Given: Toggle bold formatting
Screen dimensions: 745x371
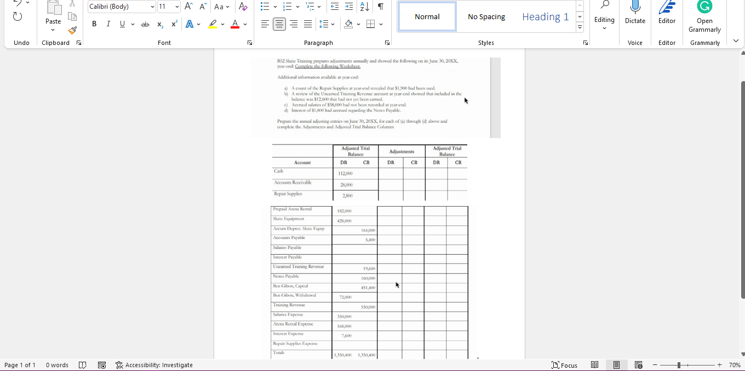Looking at the screenshot, I should pos(94,24).
